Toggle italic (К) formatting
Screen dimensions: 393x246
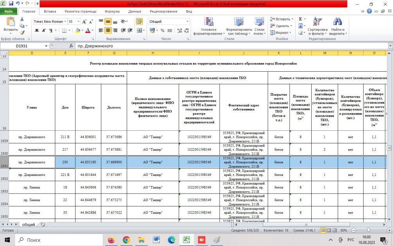[43, 30]
